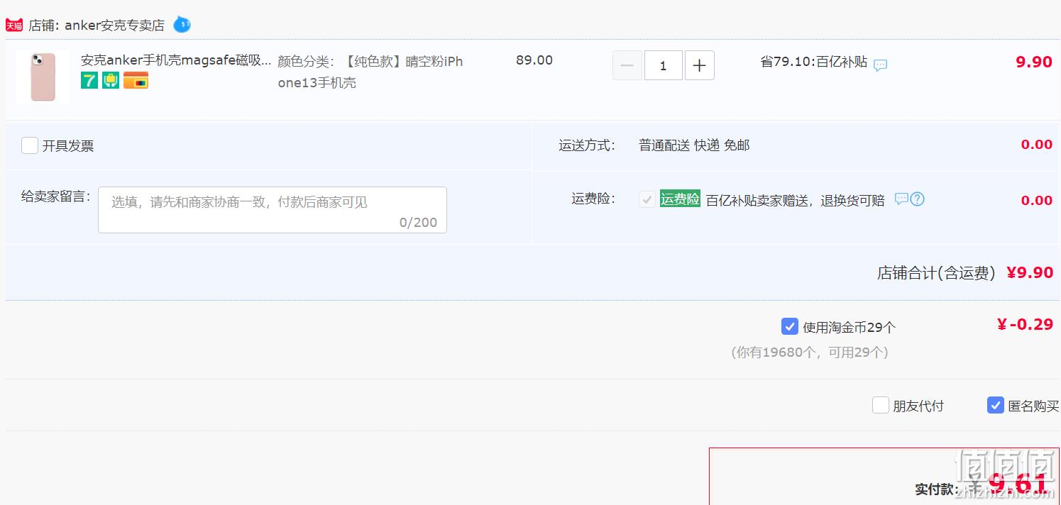Click the ¥-0.29 coin discount amount
The width and height of the screenshot is (1061, 505).
pyautogui.click(x=1025, y=325)
